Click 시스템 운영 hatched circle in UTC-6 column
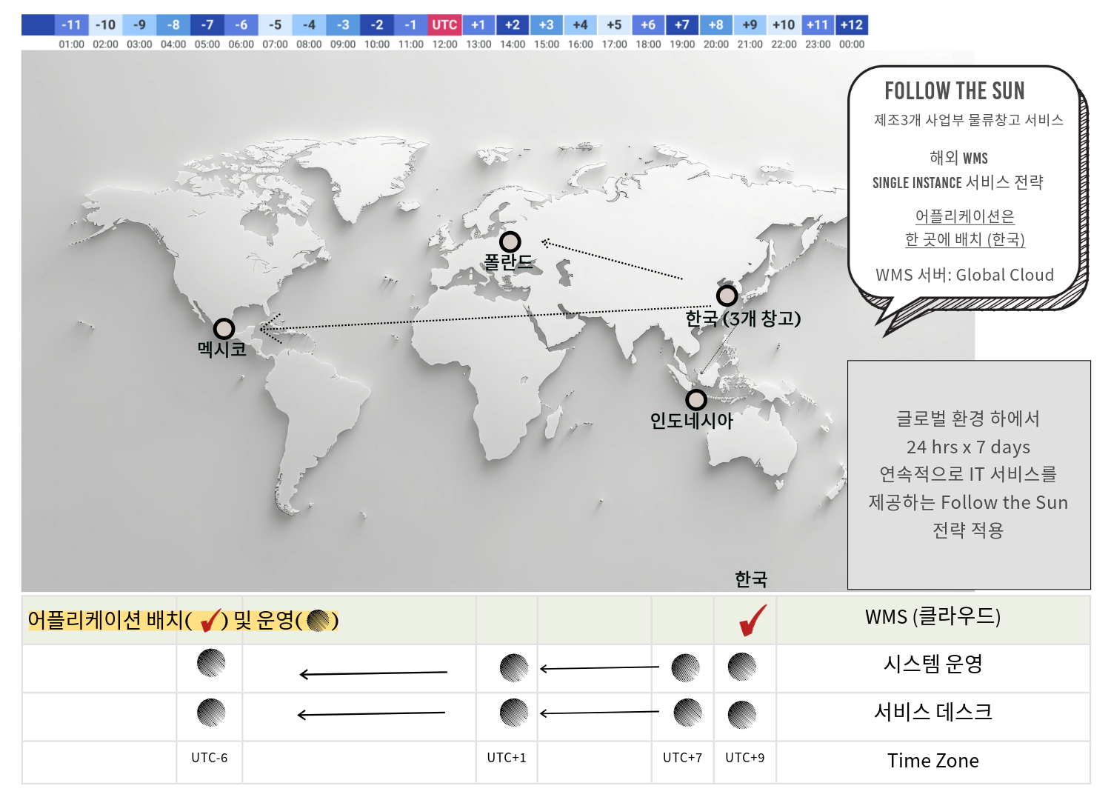The height and width of the screenshot is (800, 1111). [211, 663]
